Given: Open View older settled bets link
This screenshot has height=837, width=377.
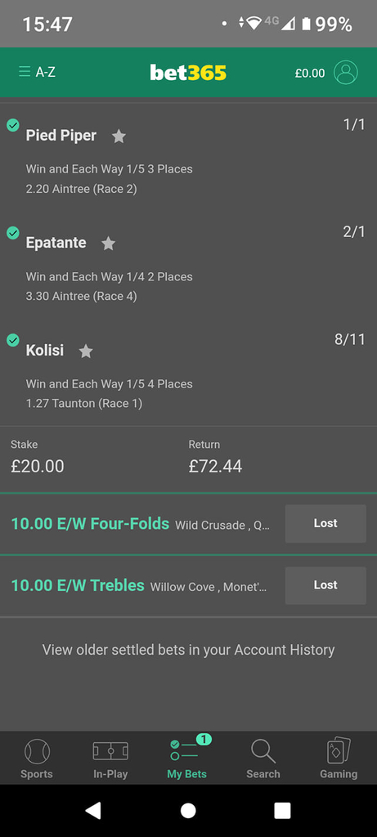Looking at the screenshot, I should tap(188, 650).
